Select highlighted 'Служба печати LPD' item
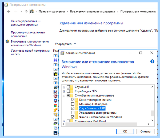Viewport: 160px width, 138px height. pos(92,108)
